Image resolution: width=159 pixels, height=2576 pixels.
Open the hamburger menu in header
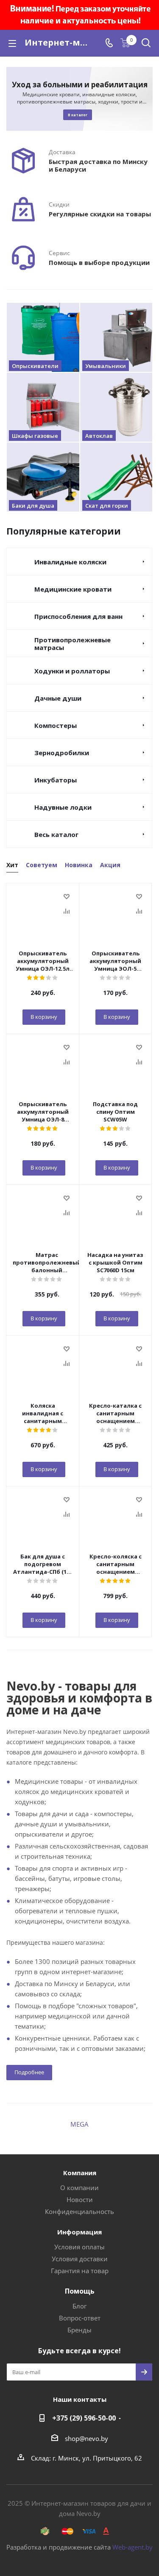click(12, 43)
